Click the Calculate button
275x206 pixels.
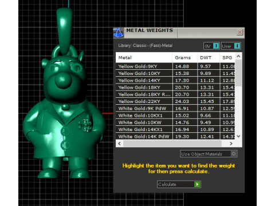pyautogui.click(x=179, y=184)
